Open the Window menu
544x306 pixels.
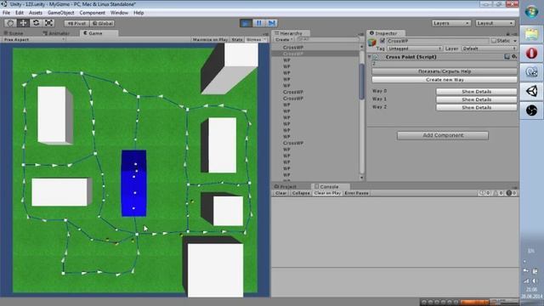119,13
